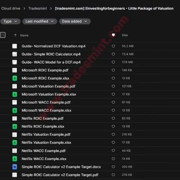The height and width of the screenshot is (180, 180).
Task: Click Excel icon of Netflix Valuation Example.xlsx
Action: 15,143
